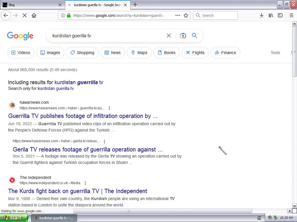The height and width of the screenshot is (222, 297).
Task: Switch to News results
Action: (113, 53)
